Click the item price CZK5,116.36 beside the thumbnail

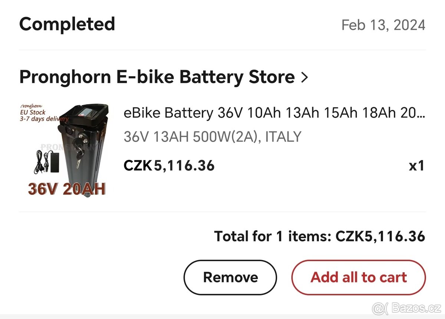click(x=169, y=165)
